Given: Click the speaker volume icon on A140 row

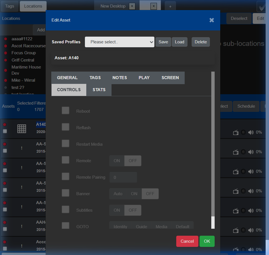Looking at the screenshot, I should [x=251, y=132].
